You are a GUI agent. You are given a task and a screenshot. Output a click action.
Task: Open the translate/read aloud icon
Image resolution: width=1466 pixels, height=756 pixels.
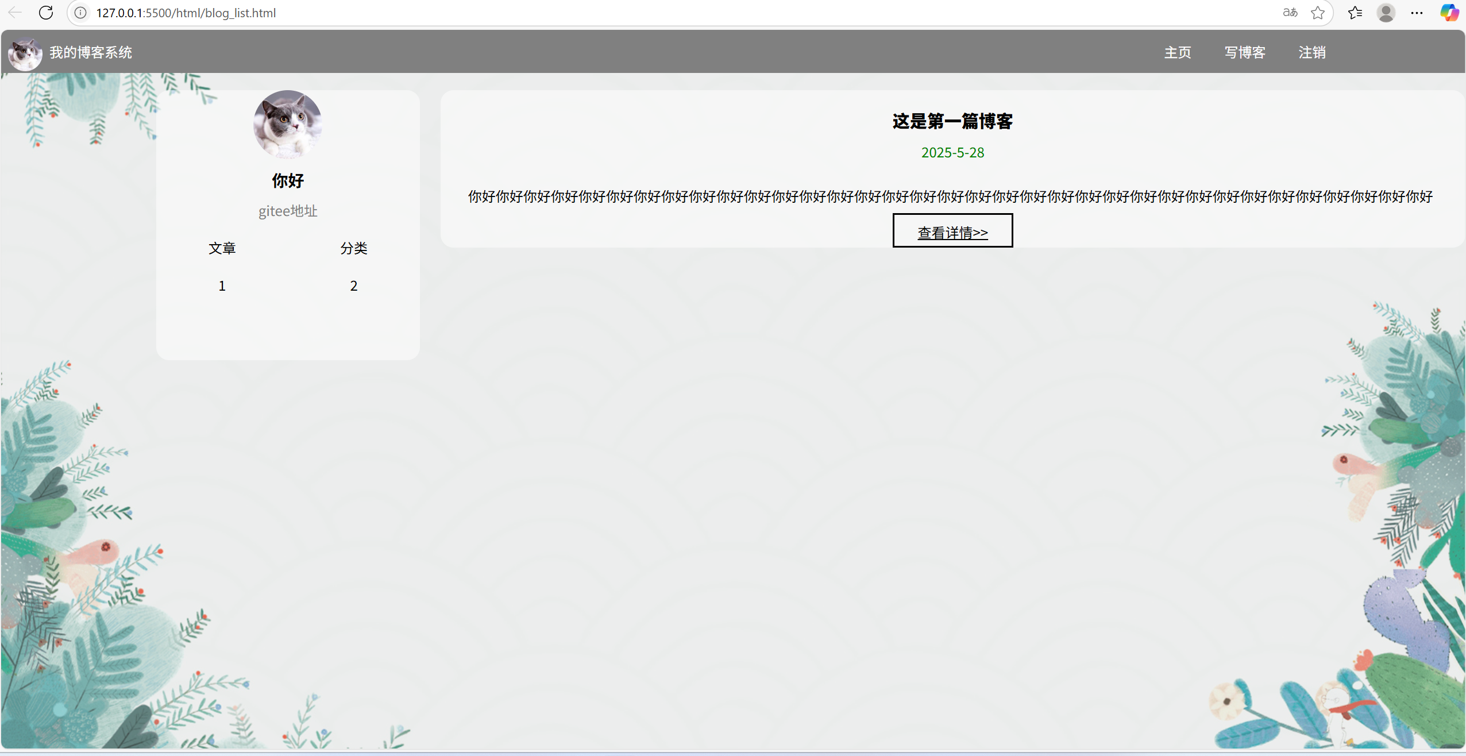pos(1290,13)
